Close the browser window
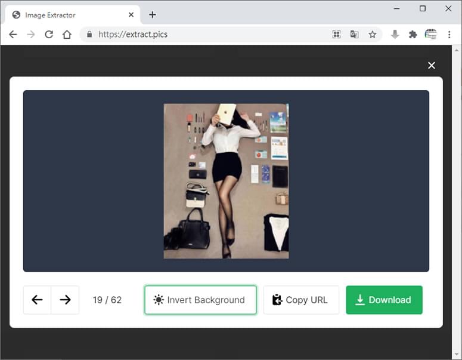 coord(448,9)
